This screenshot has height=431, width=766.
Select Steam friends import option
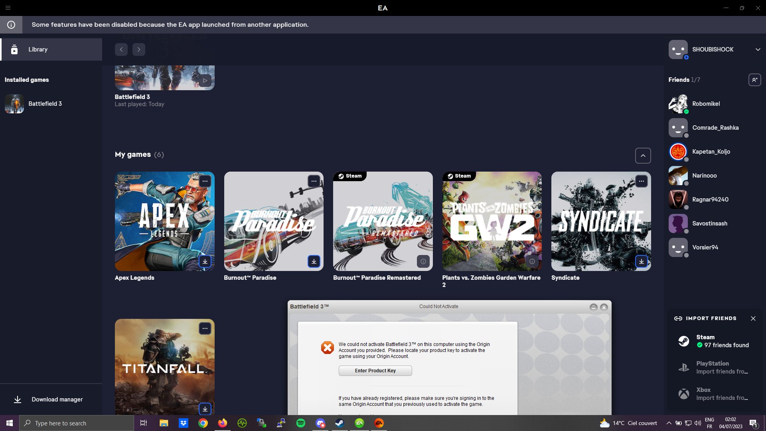715,341
